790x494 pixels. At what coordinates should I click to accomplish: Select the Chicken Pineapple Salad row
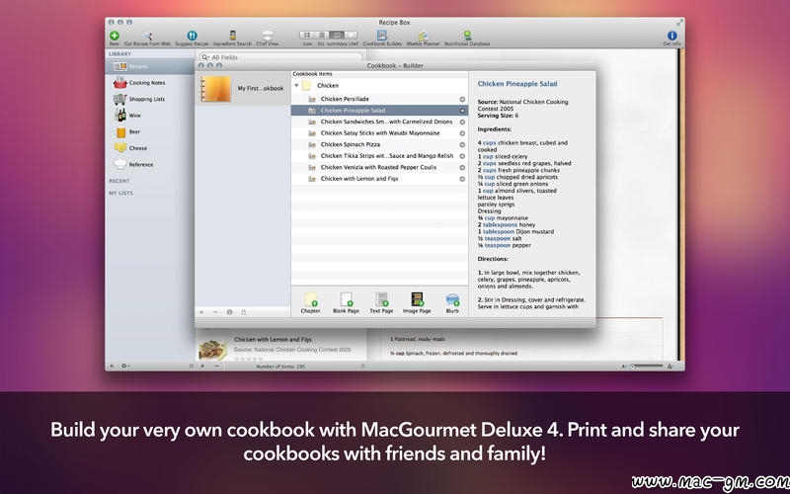pos(379,111)
